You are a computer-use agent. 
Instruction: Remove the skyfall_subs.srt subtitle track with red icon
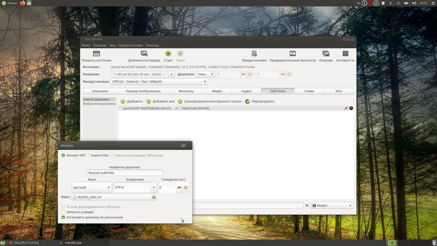coord(351,108)
